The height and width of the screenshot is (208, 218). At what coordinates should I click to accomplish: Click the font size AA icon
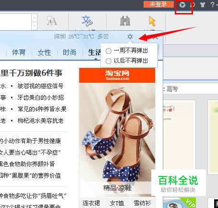pos(52,21)
